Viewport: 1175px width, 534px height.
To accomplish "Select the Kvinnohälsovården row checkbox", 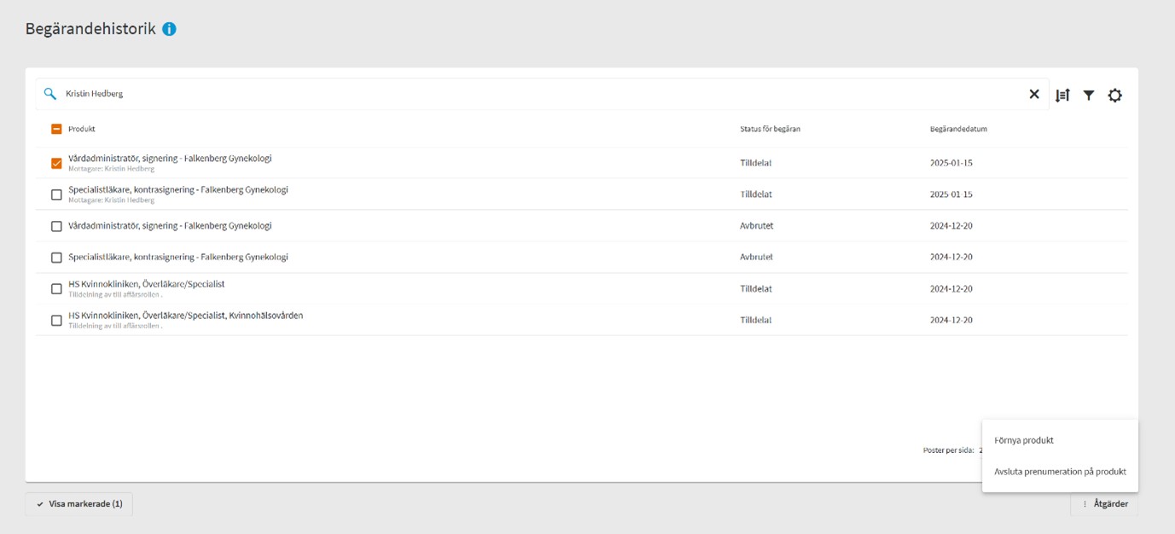I will (x=56, y=321).
